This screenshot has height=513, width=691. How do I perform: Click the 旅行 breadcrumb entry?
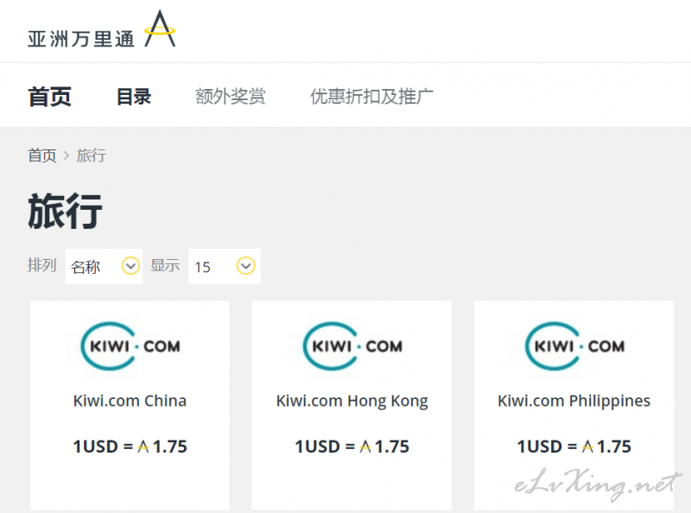[92, 155]
